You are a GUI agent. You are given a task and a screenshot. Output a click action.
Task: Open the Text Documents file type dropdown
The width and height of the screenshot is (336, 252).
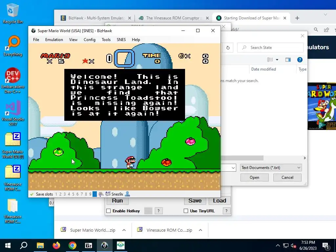pos(271,168)
